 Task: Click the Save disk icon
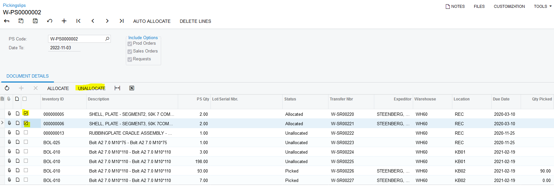click(35, 21)
